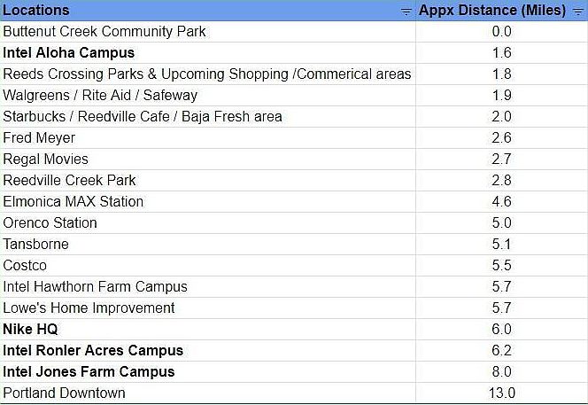588x405 pixels.
Task: Click the Orenco Station cell
Action: (x=50, y=222)
